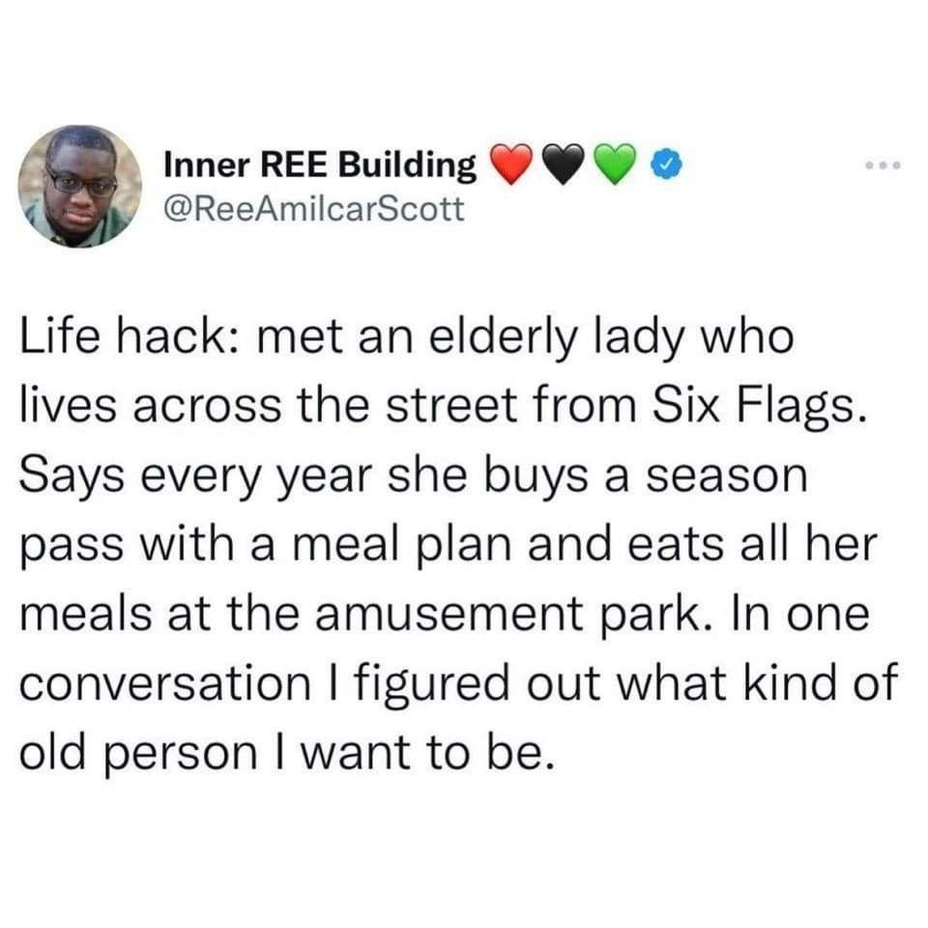928x928 pixels.
Task: Click the green heart emoji
Action: pos(617,164)
